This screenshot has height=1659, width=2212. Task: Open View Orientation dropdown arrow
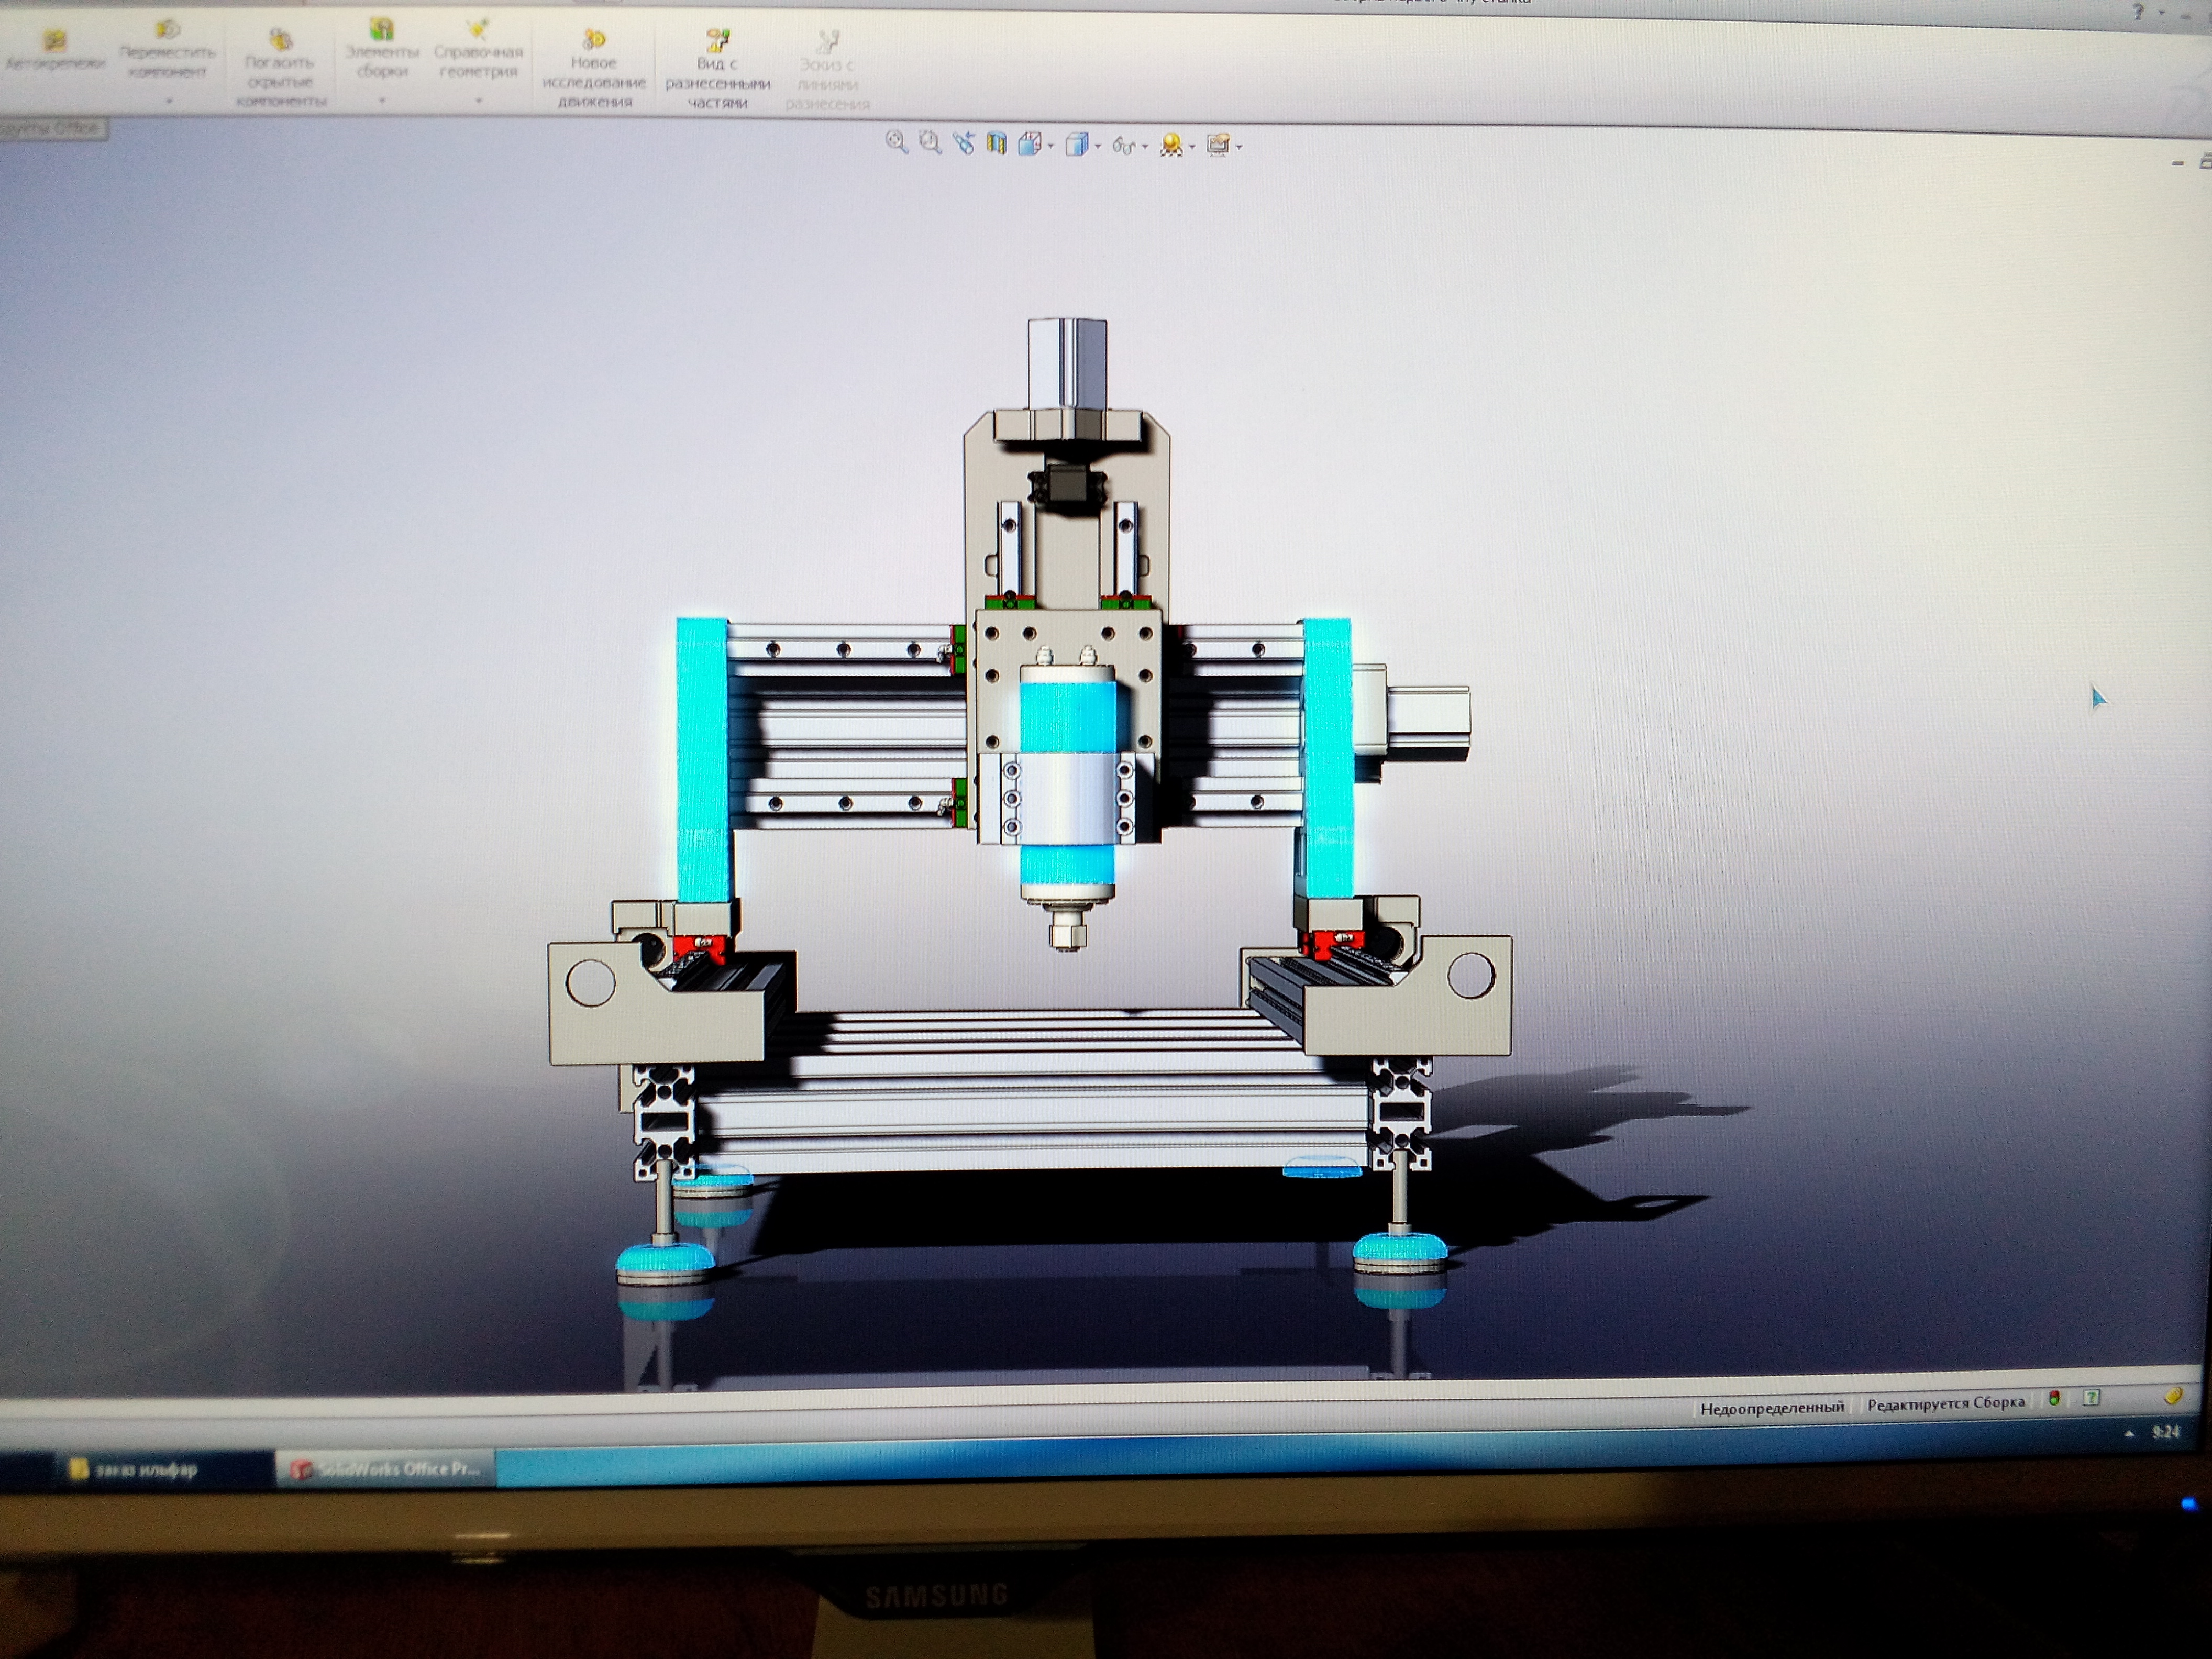tap(1051, 147)
